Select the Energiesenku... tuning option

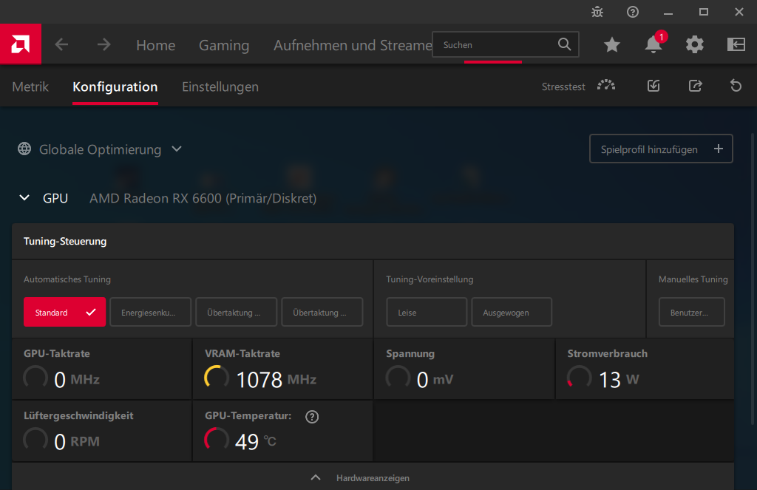tap(150, 313)
